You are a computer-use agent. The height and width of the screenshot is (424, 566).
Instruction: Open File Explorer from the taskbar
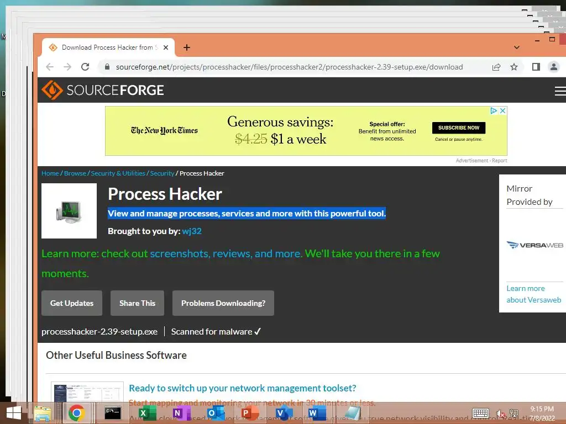42,413
